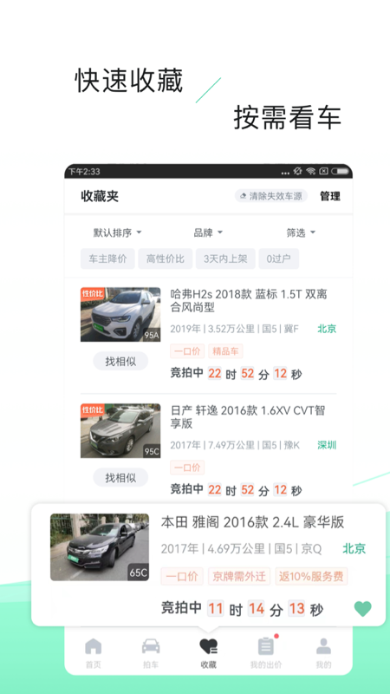Toggle the 高性价比 filter chip

point(166,259)
